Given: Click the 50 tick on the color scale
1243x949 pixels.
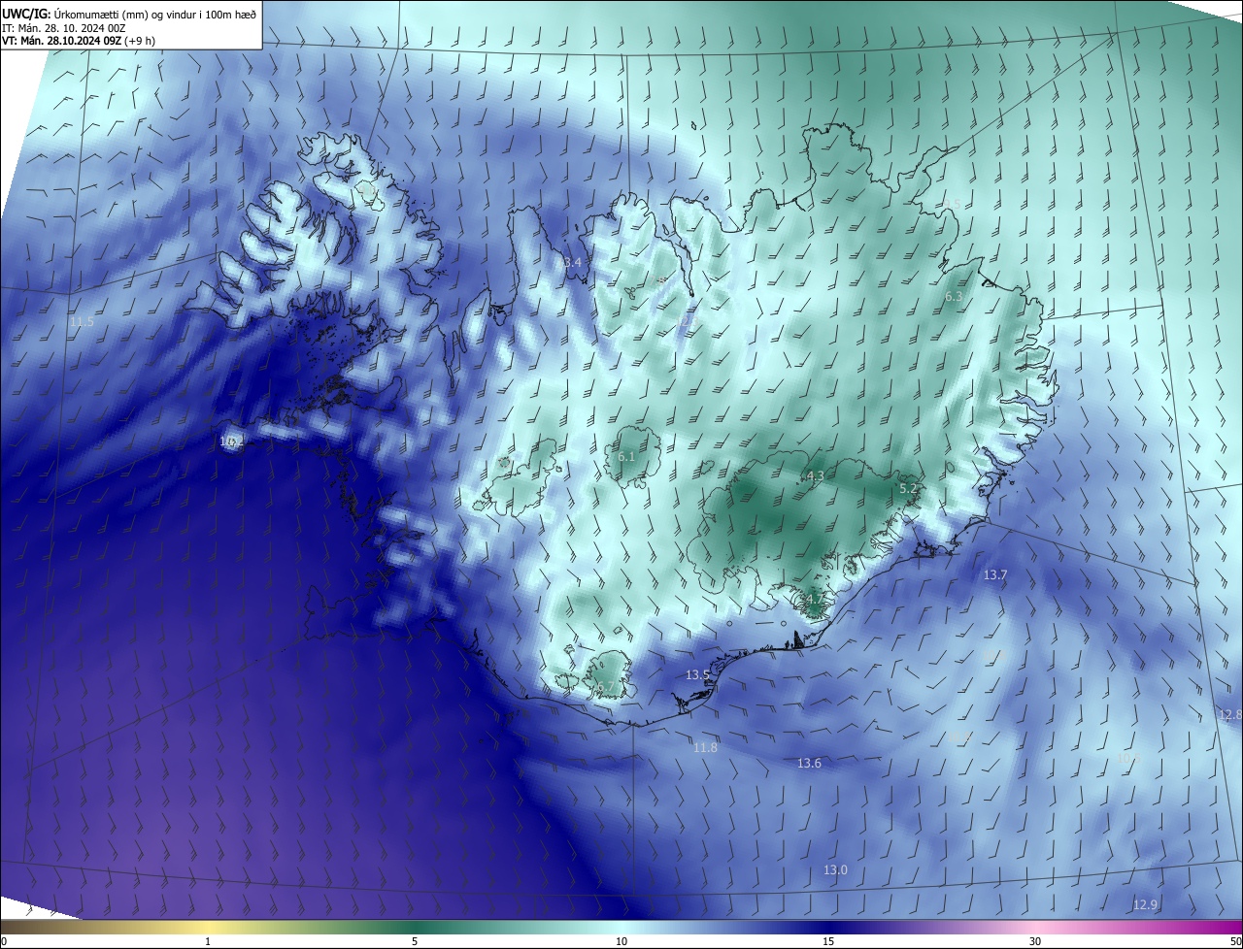Looking at the screenshot, I should pos(1235,942).
